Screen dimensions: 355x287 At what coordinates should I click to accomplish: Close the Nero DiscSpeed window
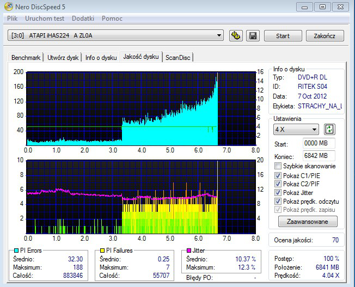(340, 7)
